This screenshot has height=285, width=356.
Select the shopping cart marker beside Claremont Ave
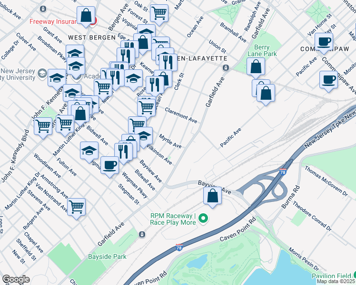point(147,109)
